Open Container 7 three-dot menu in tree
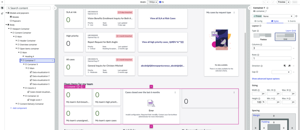 53,60
